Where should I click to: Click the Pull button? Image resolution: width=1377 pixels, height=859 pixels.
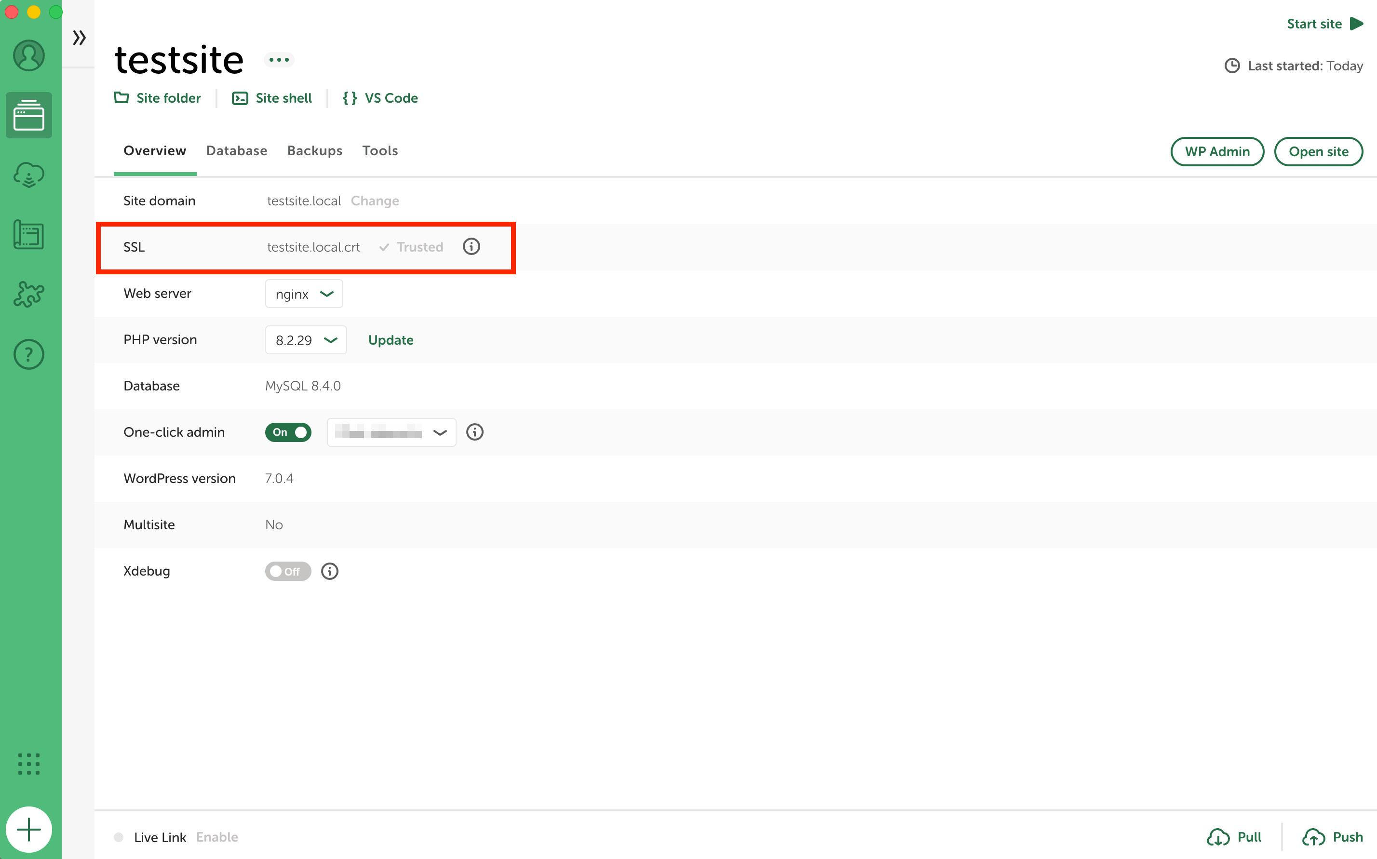point(1234,837)
